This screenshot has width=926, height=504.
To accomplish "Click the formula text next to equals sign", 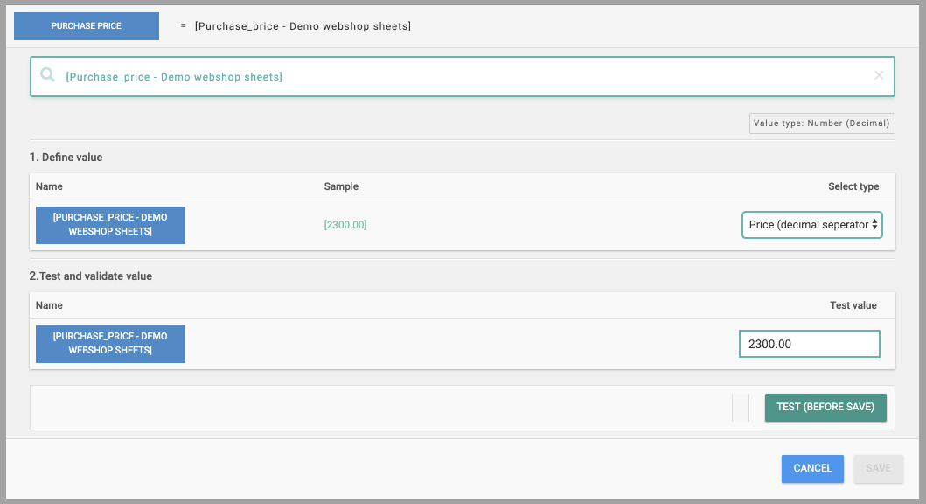I will click(303, 26).
